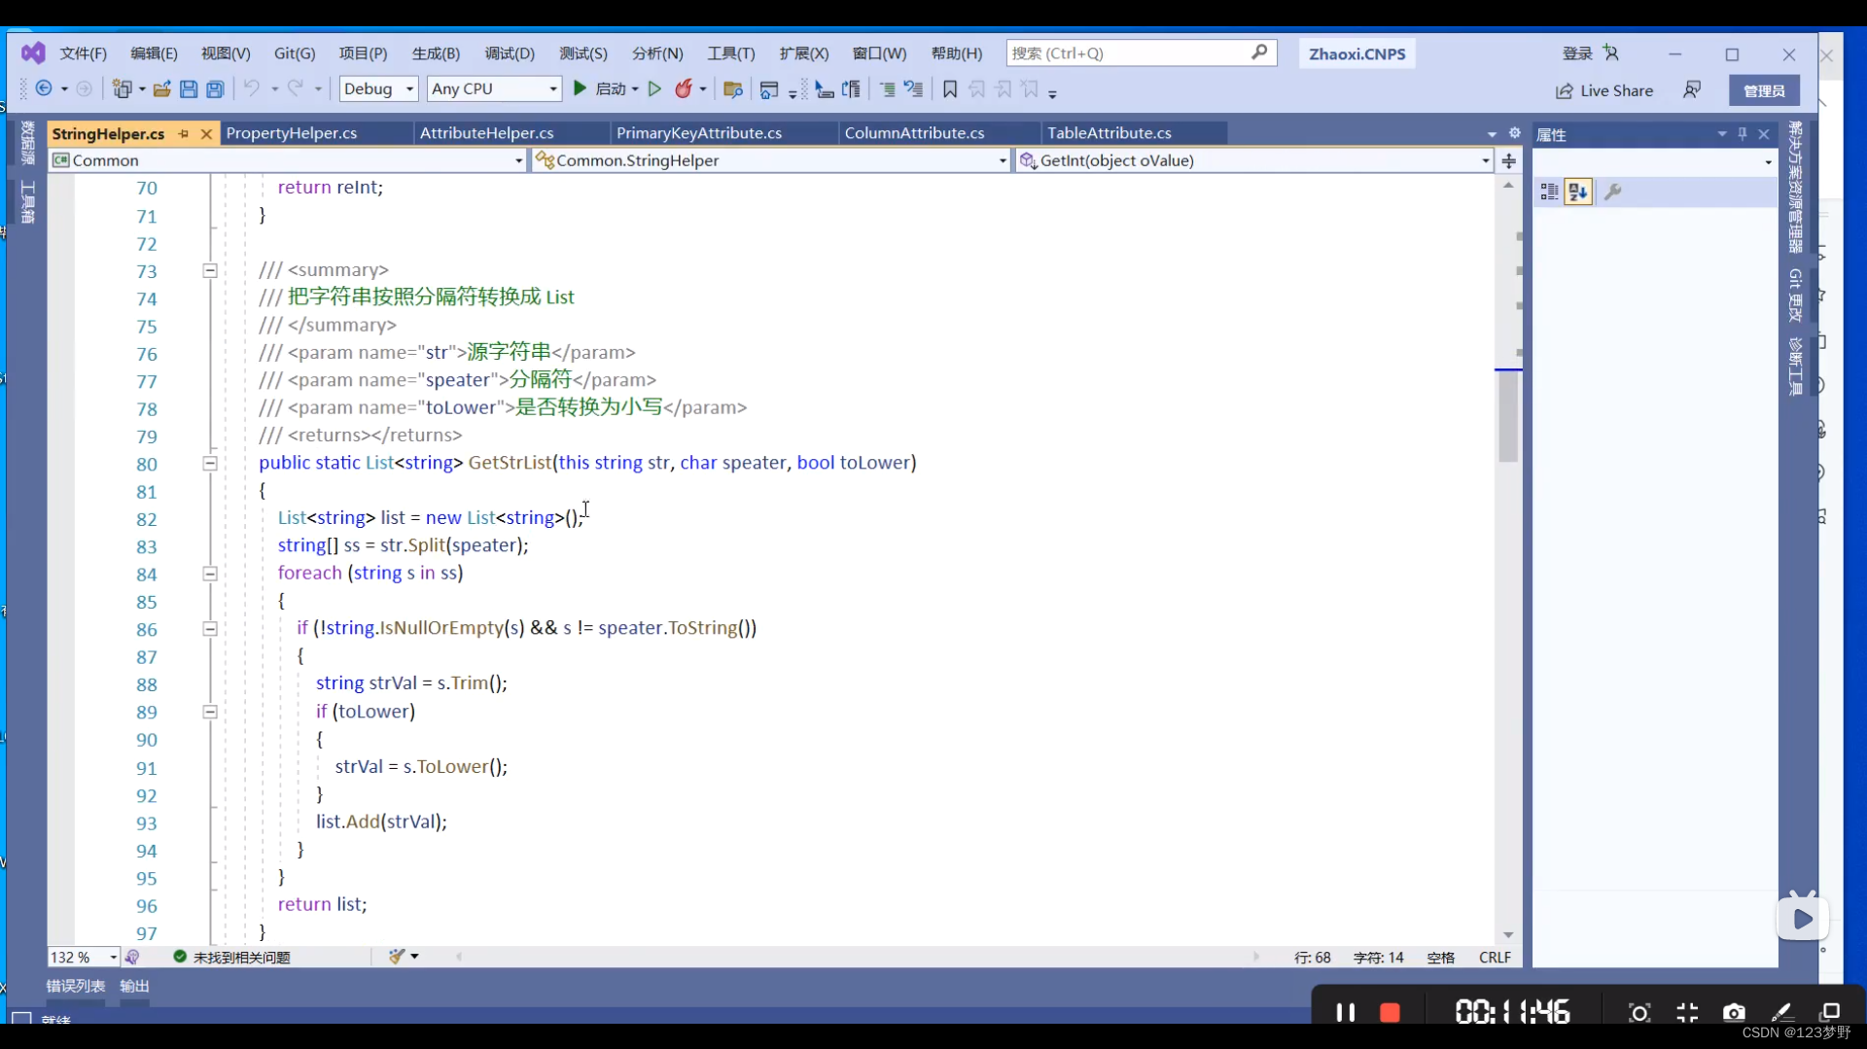Viewport: 1867px width, 1049px height.
Task: Click the search magnifier icon in the search box
Action: tap(1259, 52)
